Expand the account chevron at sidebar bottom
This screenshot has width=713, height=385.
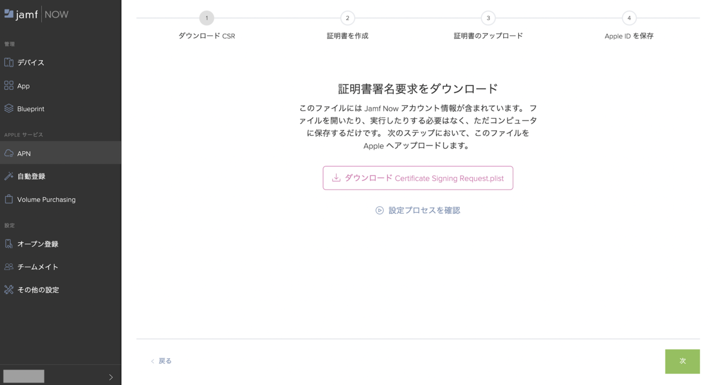coord(110,375)
